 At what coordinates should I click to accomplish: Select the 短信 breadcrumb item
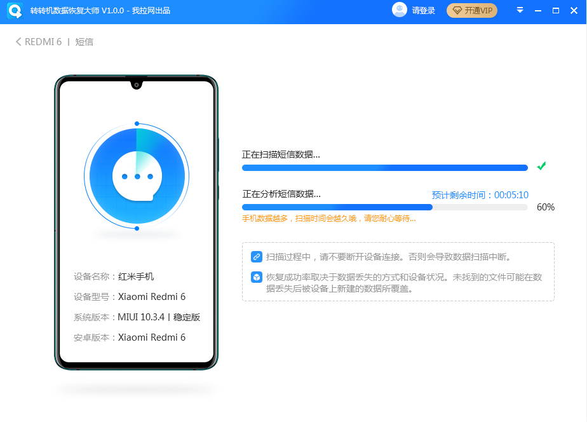(84, 42)
